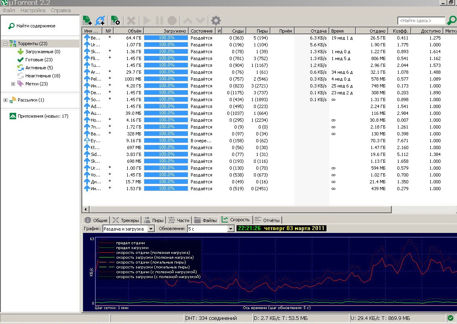Screen dimensions: 457x324
Task: Switch to the Трекеры tab
Action: pos(126,220)
